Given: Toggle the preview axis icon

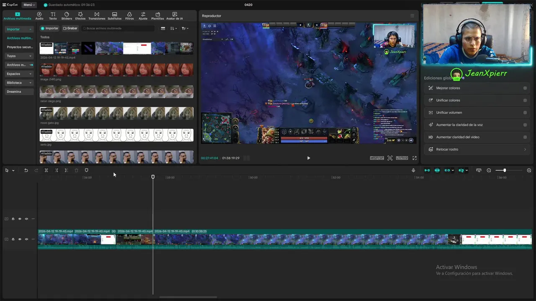Looking at the screenshot, I should click(x=461, y=170).
